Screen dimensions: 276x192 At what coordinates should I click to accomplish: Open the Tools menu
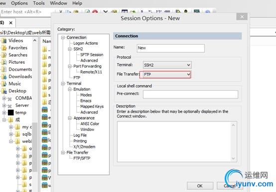tap(39, 3)
